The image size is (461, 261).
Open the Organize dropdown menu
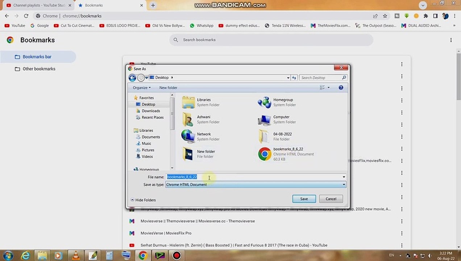tap(142, 88)
